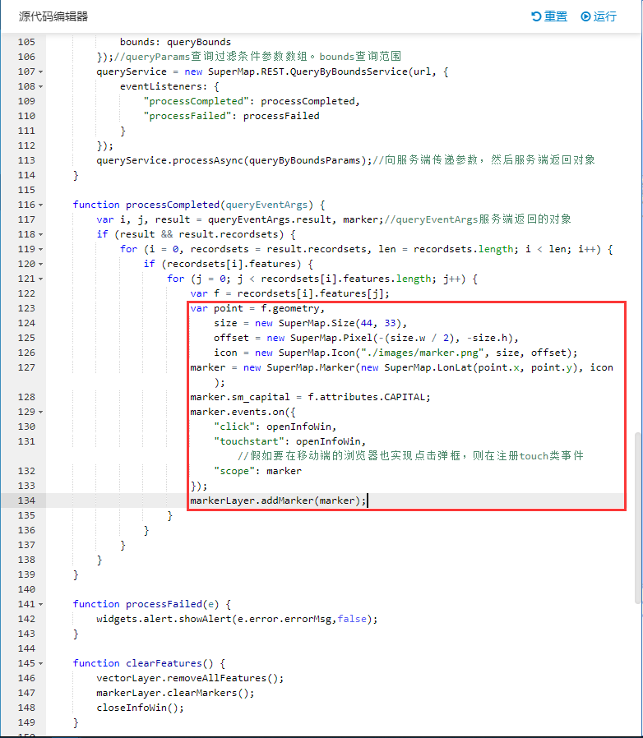Collapse code fold at line 107
Viewport: 643px width, 738px height.
(40, 72)
